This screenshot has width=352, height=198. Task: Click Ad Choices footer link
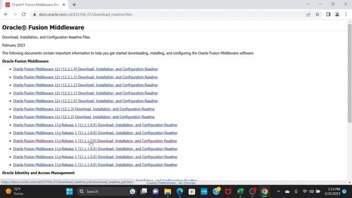point(187,183)
